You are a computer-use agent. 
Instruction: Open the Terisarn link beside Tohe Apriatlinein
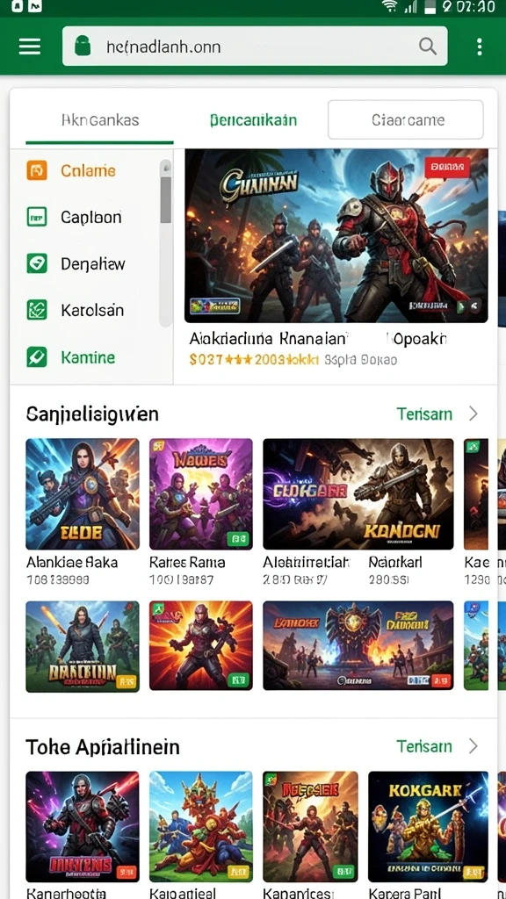click(x=424, y=746)
